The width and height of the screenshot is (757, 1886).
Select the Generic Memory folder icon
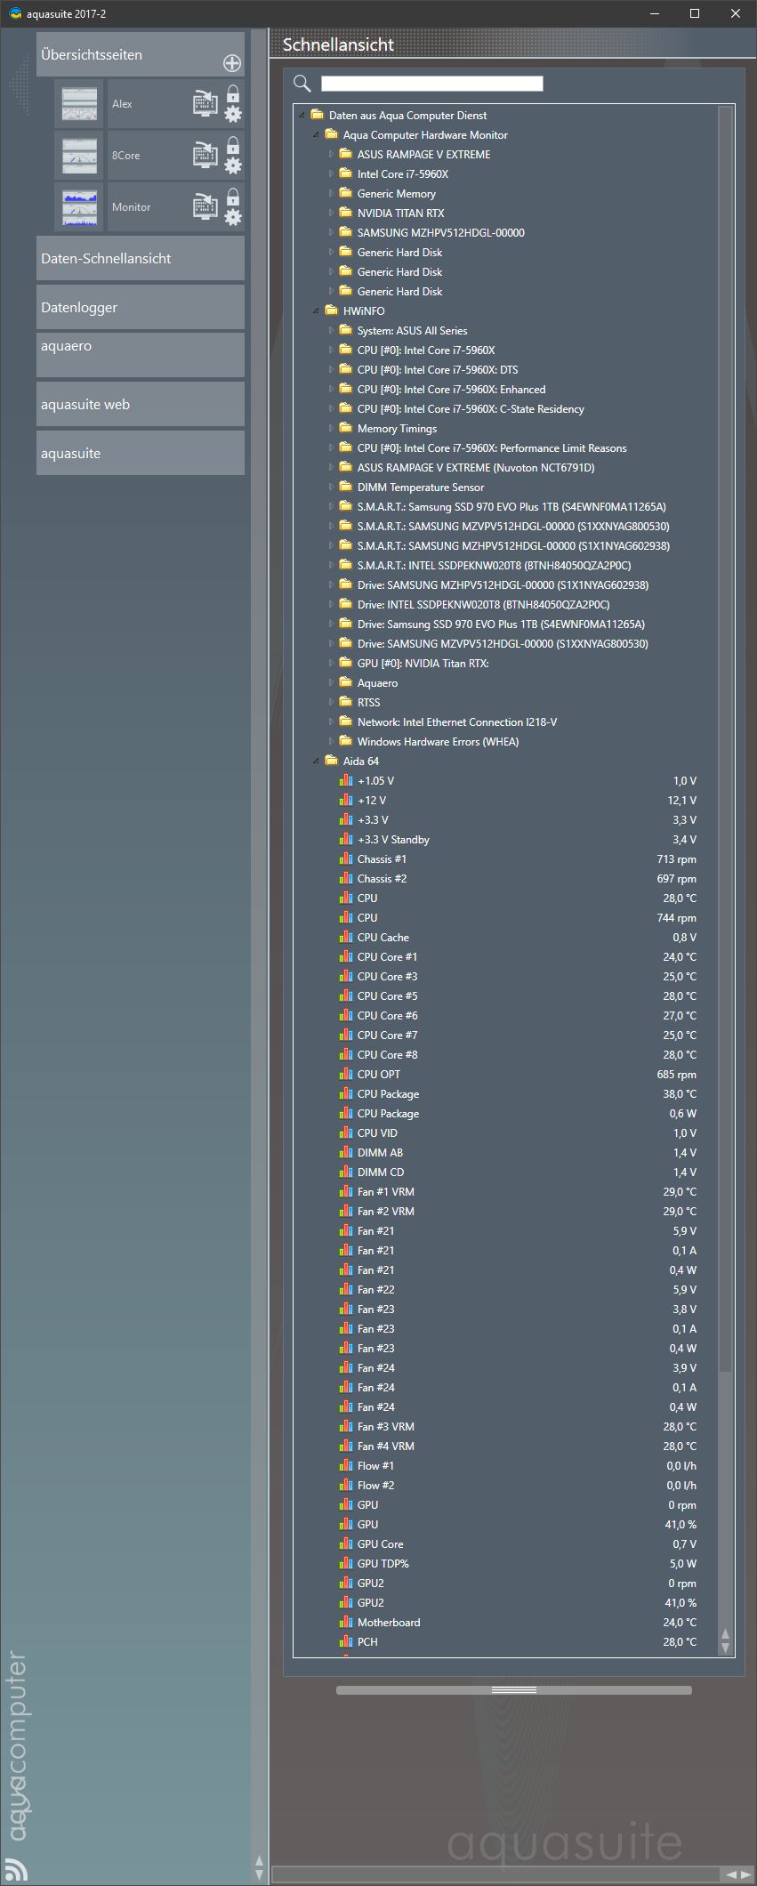346,193
